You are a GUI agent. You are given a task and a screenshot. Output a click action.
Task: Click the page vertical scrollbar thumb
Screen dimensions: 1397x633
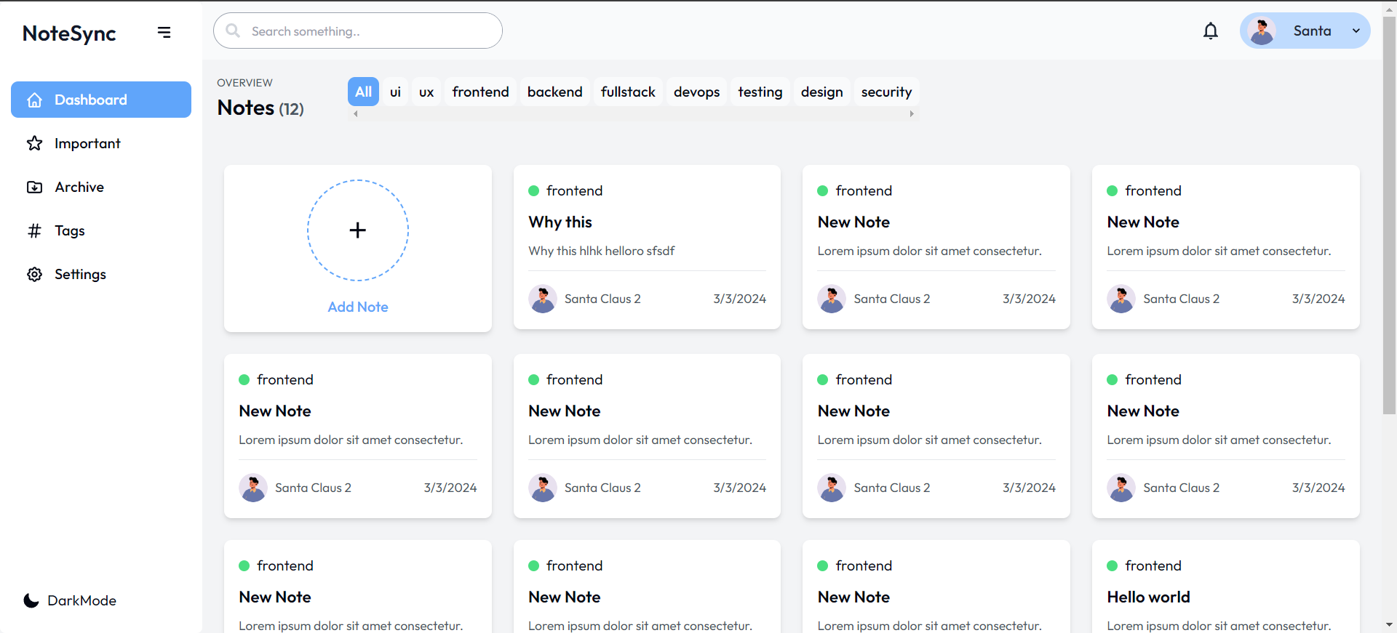click(1389, 218)
